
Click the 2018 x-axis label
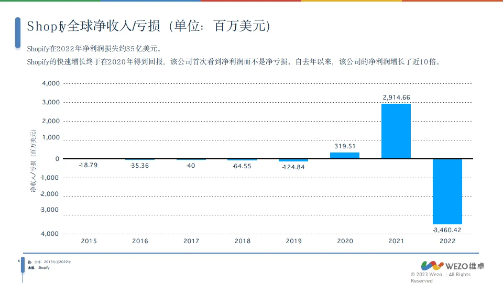point(243,241)
